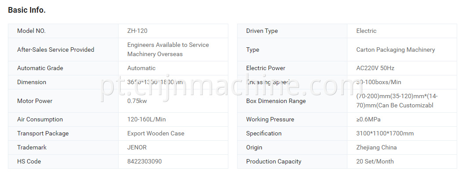Select the AC220V 50Hz electric power value
Image resolution: width=462 pixels, height=174 pixels.
(x=375, y=68)
